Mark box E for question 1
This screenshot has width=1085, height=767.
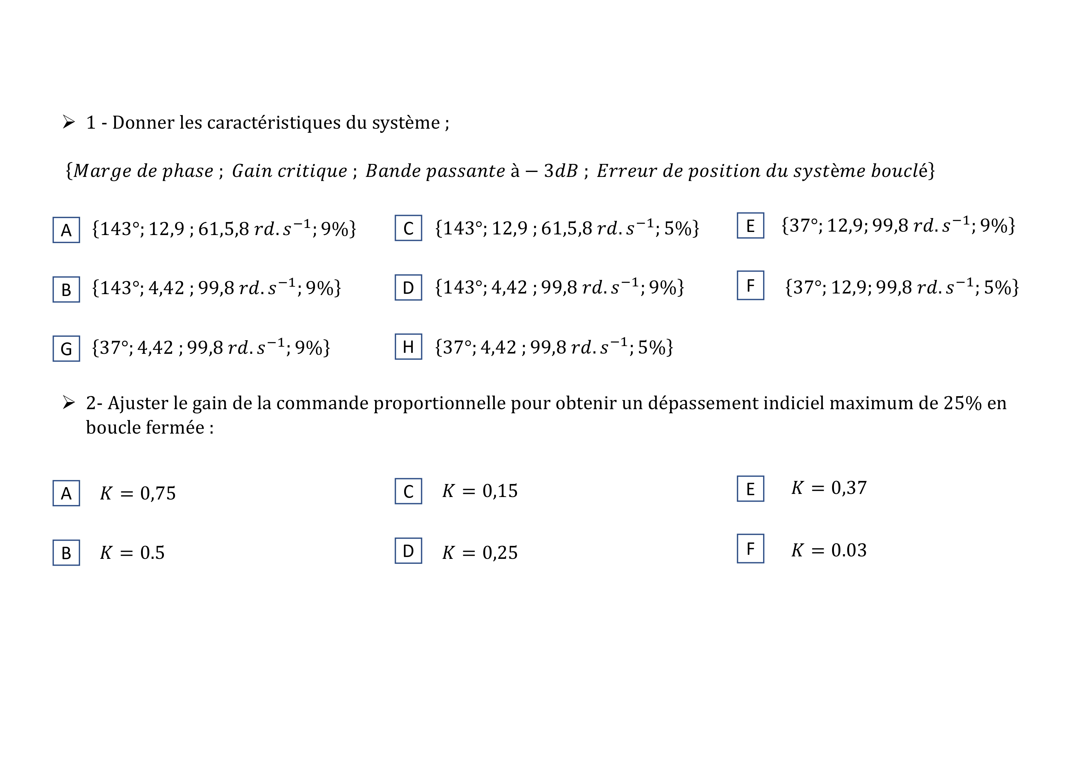click(750, 225)
